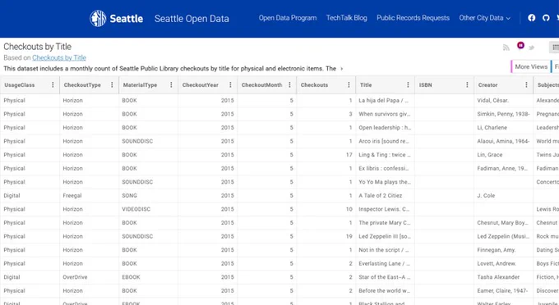
Task: Click the 'Ling & Ting : twice' title cell
Action: click(x=385, y=155)
